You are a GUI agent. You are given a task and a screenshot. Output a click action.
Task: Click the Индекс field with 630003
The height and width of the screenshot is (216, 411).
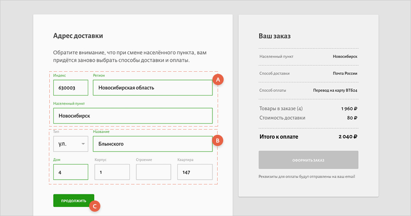[x=71, y=88]
